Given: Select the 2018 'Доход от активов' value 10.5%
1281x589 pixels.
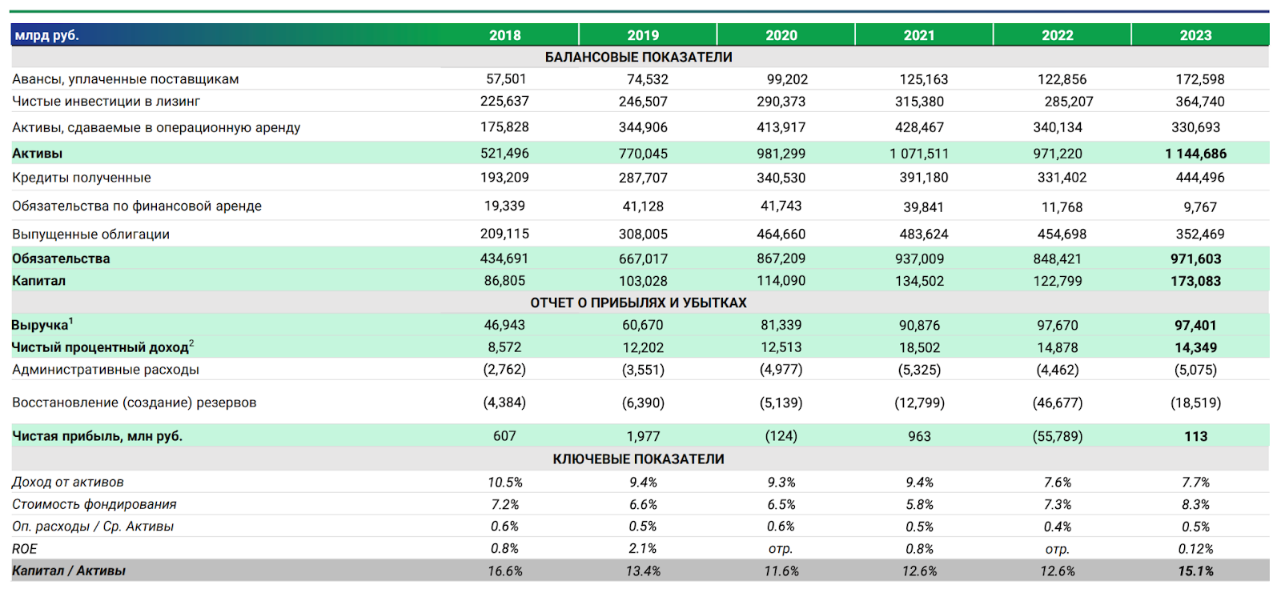Looking at the screenshot, I should [x=504, y=482].
